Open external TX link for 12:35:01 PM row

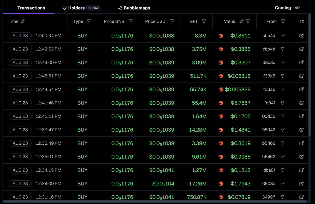302,157
